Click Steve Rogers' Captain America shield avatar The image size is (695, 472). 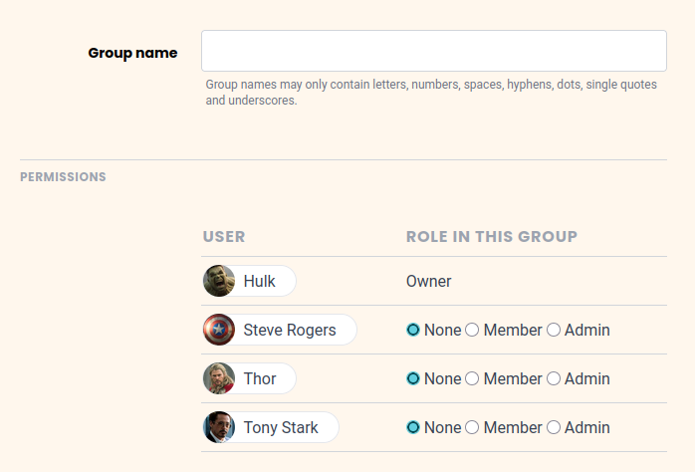click(219, 330)
